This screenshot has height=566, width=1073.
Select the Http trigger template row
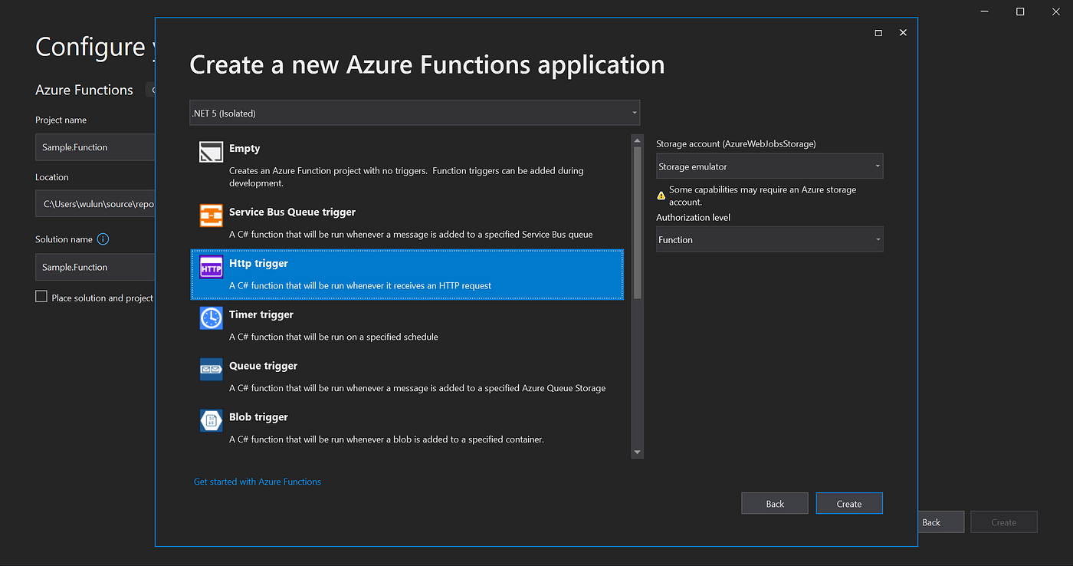[x=406, y=274]
